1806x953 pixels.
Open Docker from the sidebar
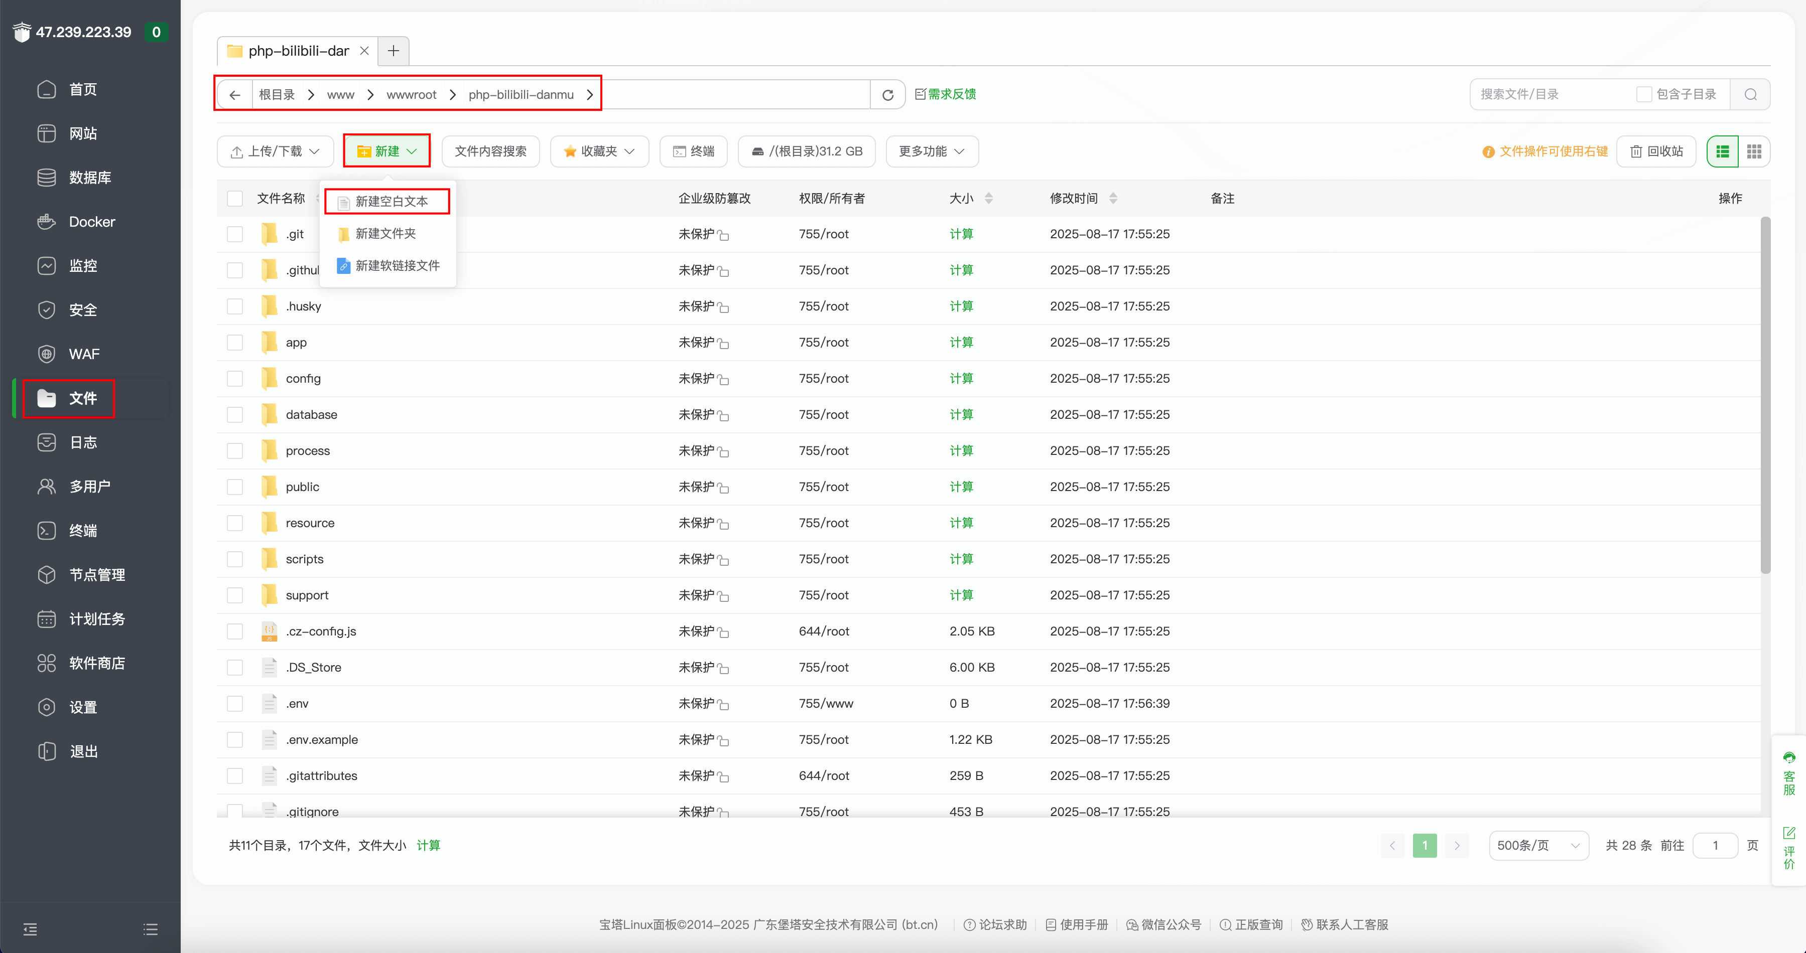tap(91, 221)
